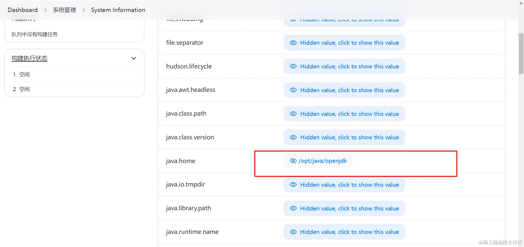
Task: Click the eye icon for java.class.version
Action: click(x=293, y=137)
